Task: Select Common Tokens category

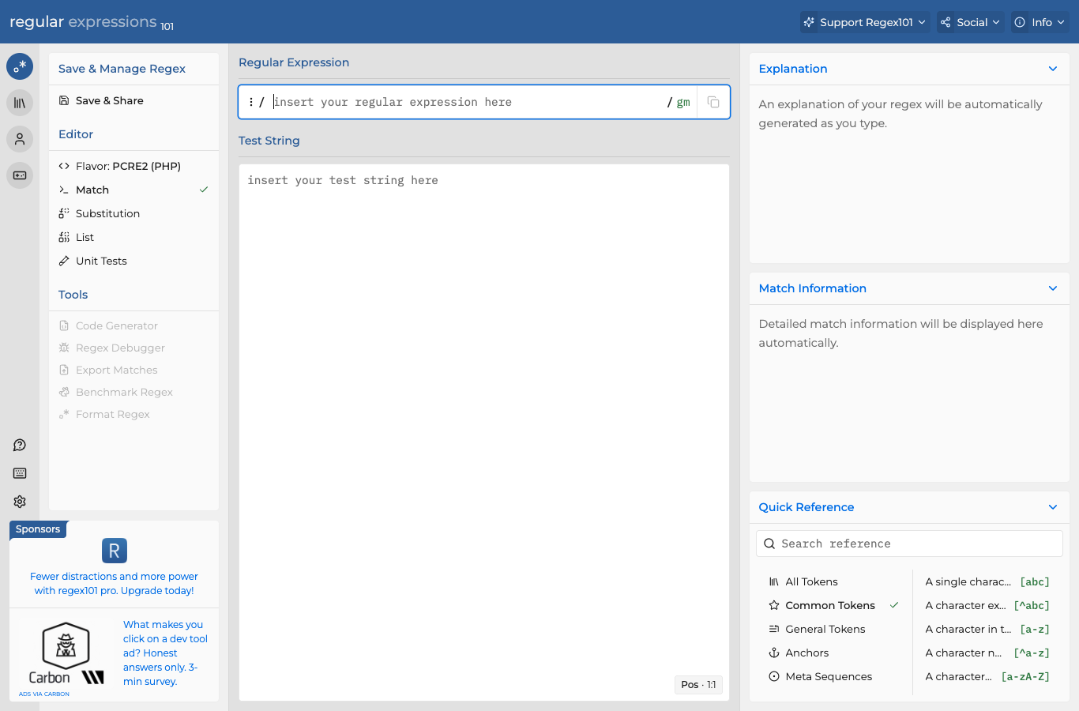Action: coord(833,605)
